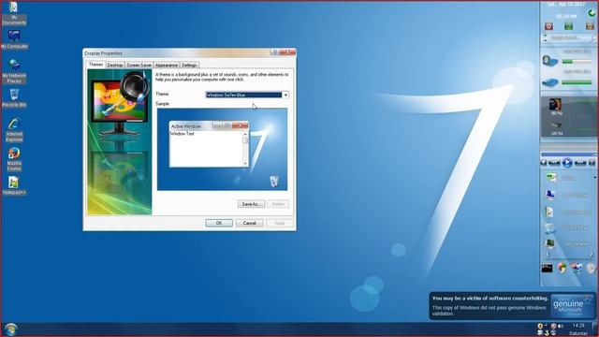
Task: Click the launcher list's left page arrow
Action: 548,255
